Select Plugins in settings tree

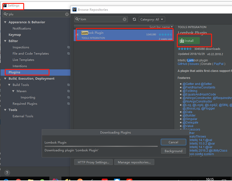coord(35,72)
